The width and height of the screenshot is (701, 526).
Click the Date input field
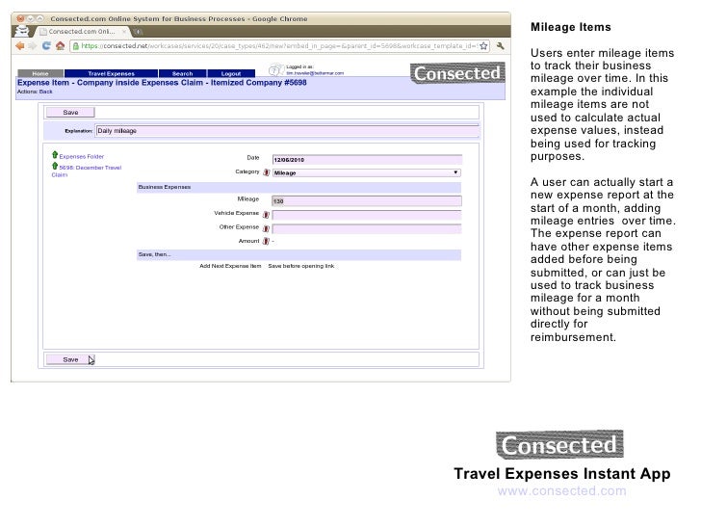point(367,160)
